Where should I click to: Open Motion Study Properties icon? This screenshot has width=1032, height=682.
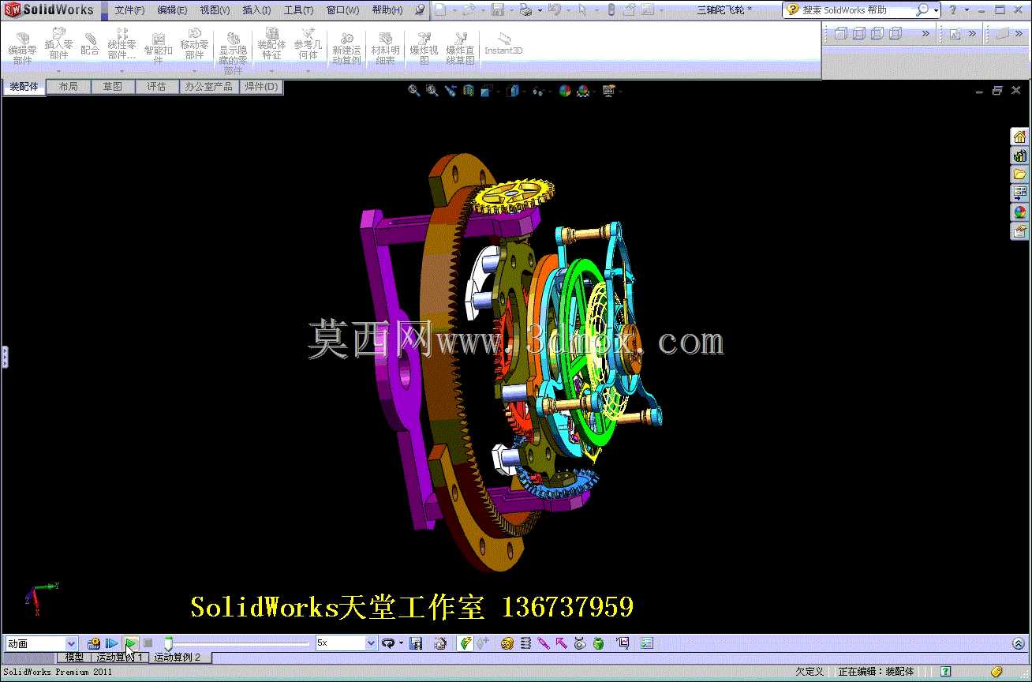647,643
